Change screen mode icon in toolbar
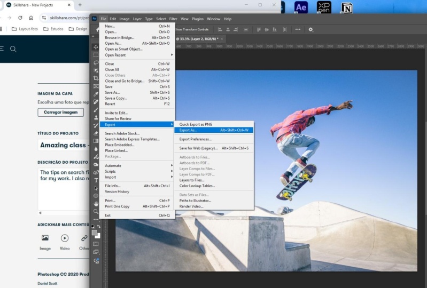The width and height of the screenshot is (427, 288). click(96, 252)
